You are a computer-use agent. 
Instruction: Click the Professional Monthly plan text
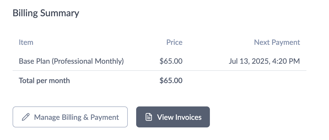pyautogui.click(x=87, y=61)
